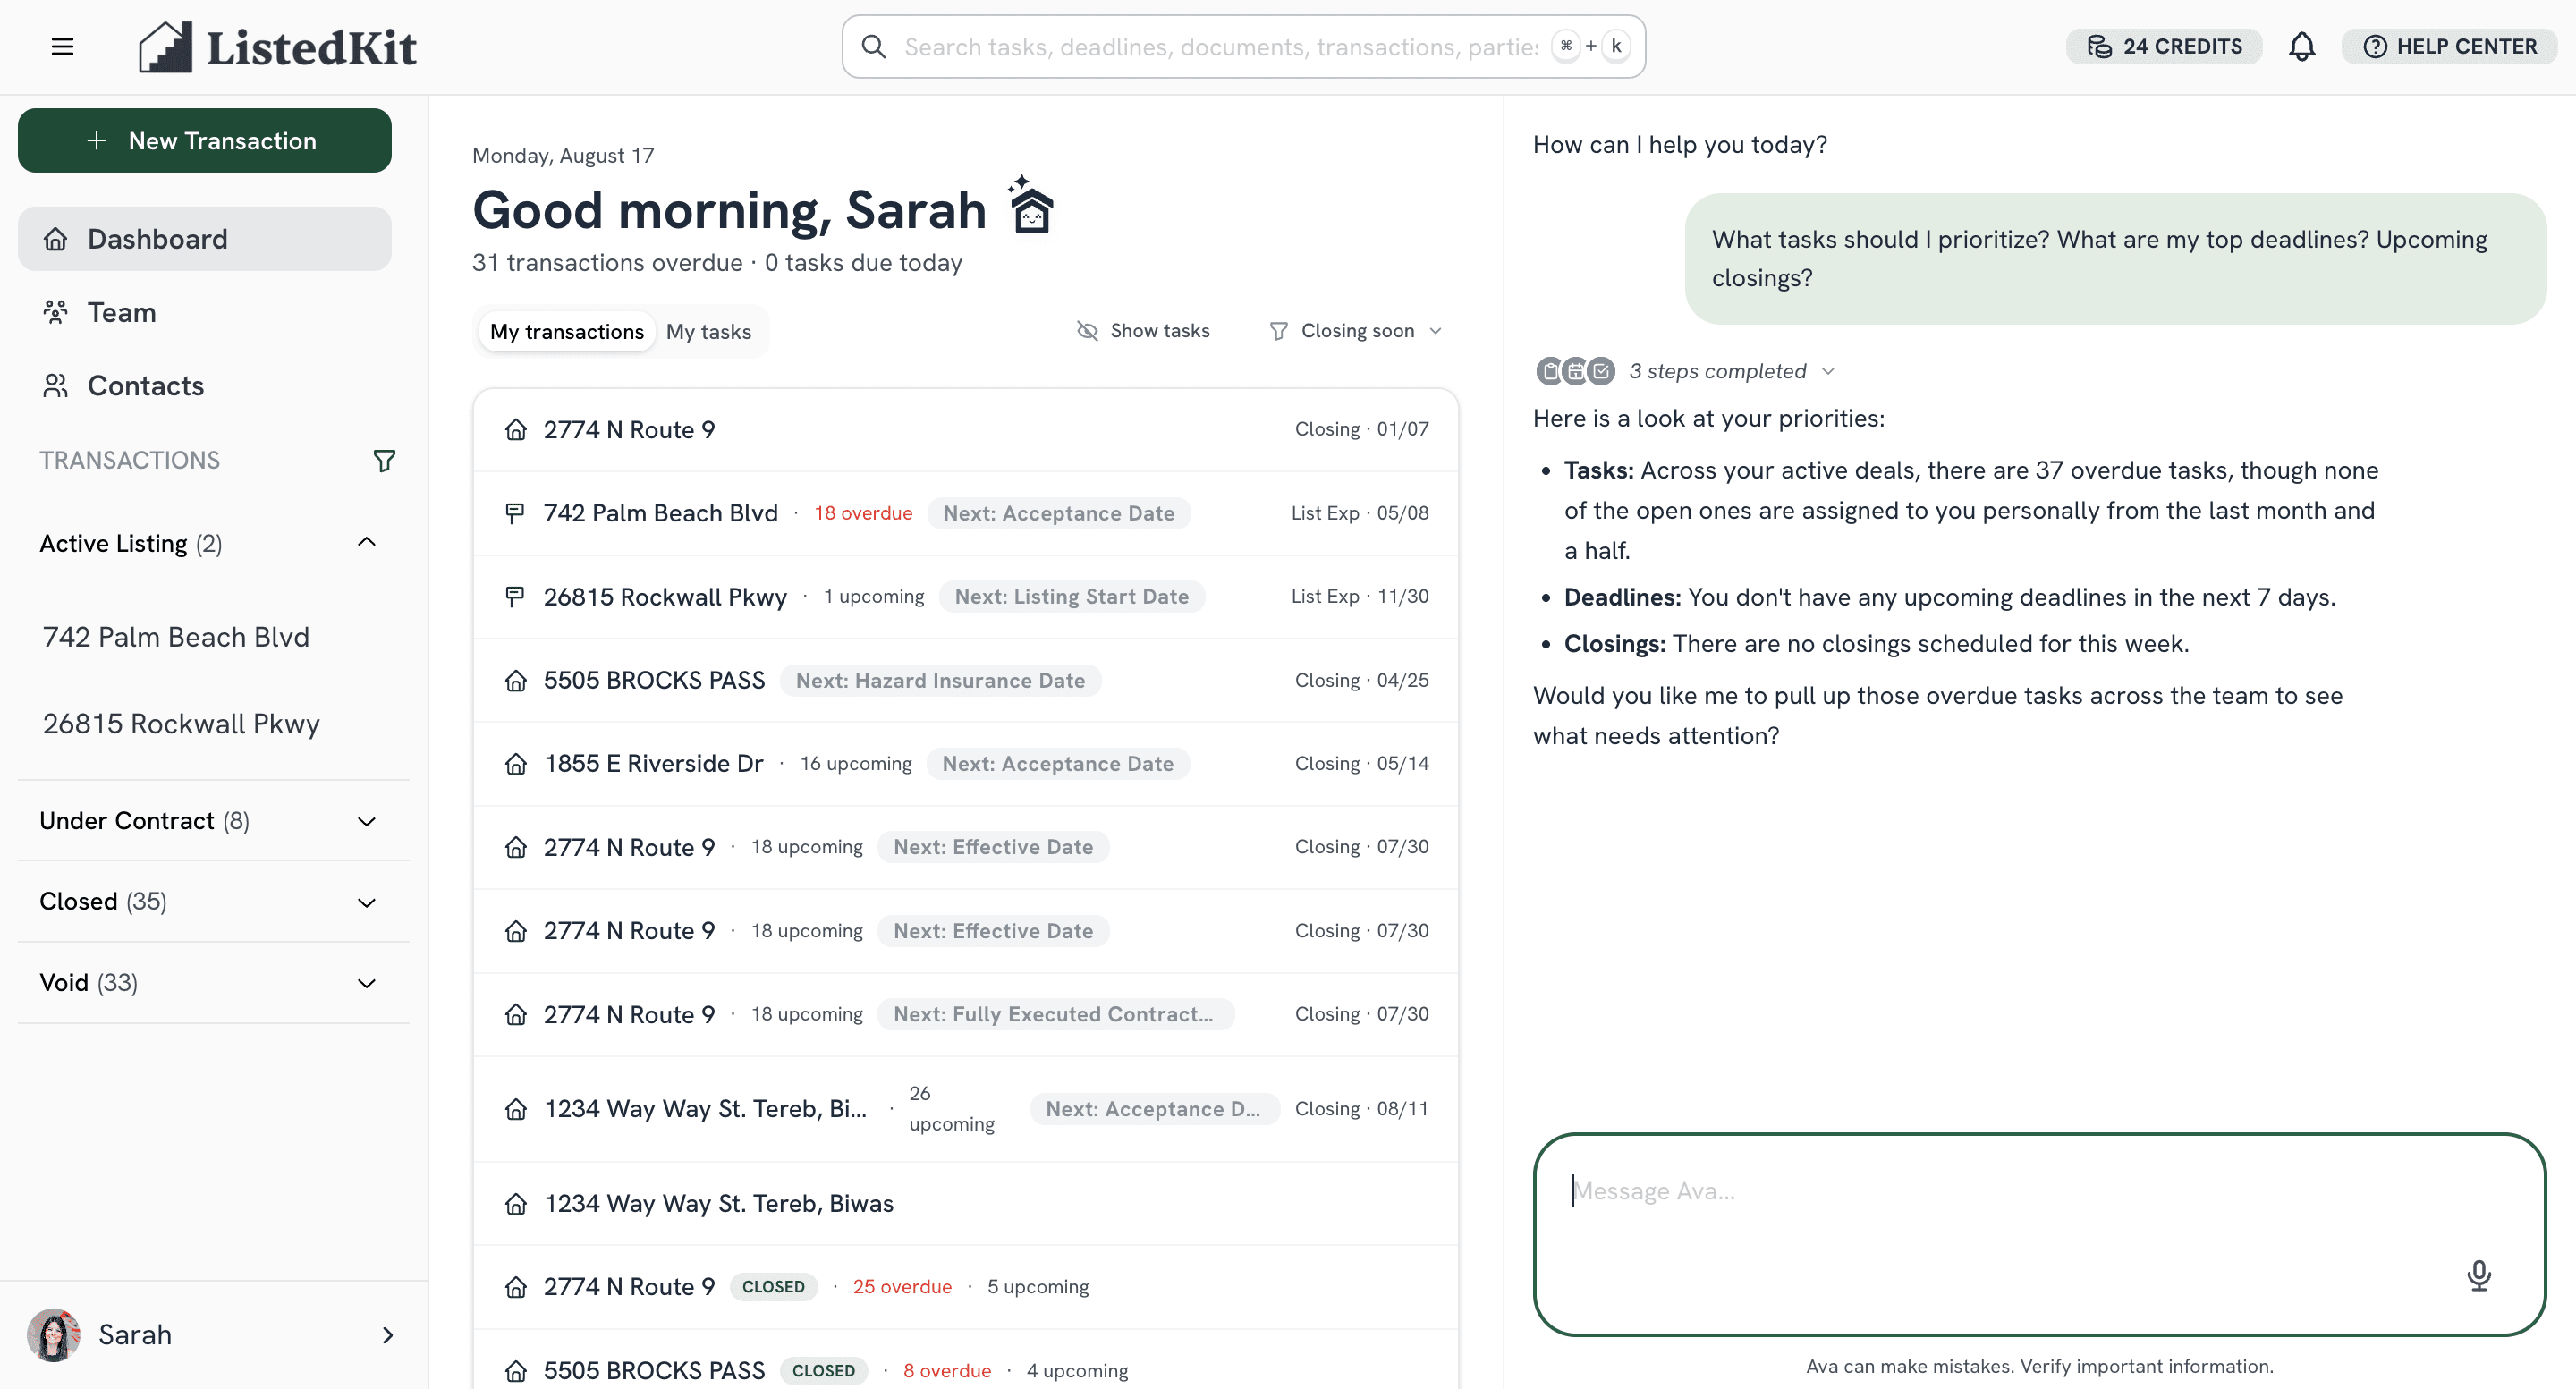Screen dimensions: 2576x1389
Task: Click the 18 overdue label on Palm Beach
Action: click(x=862, y=513)
